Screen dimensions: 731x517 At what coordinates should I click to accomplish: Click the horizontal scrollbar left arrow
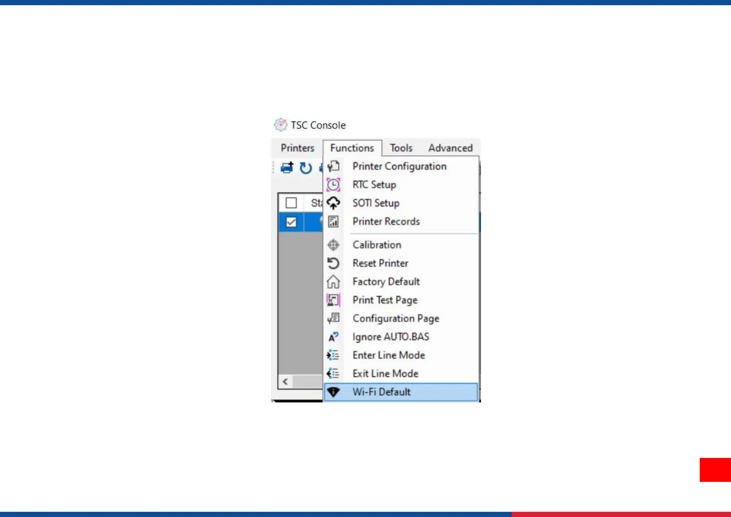pyautogui.click(x=285, y=382)
